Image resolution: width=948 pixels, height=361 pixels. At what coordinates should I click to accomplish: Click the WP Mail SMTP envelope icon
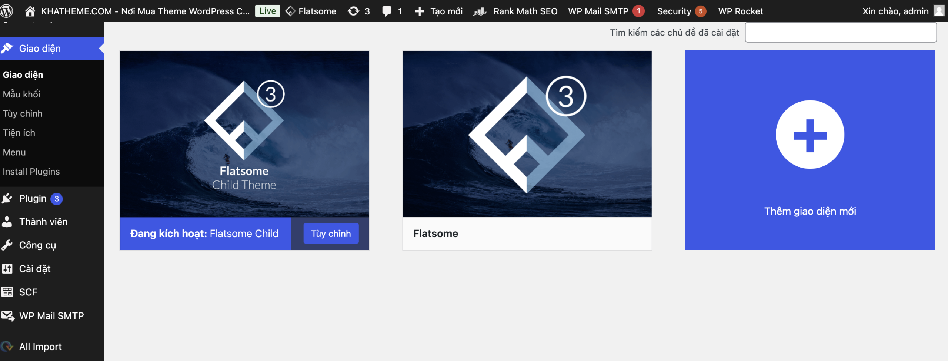[x=8, y=316]
